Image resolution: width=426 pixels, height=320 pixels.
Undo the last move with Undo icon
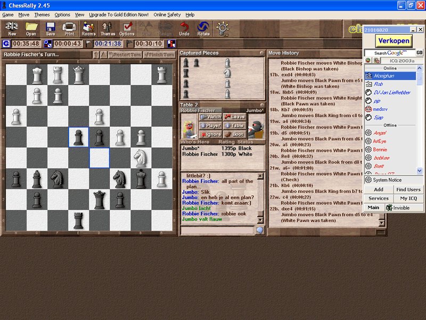[184, 28]
